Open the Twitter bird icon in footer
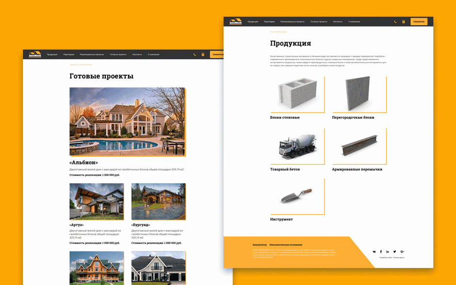456x285 pixels. 394,252
